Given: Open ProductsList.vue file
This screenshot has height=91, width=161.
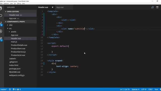Looking at the screenshot, I should (x=20, y=55).
